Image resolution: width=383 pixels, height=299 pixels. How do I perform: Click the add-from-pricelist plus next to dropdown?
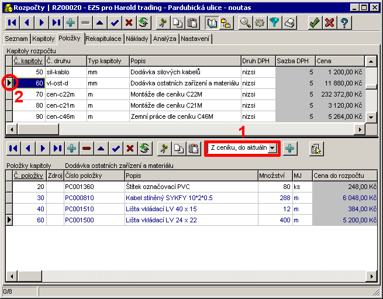pyautogui.click(x=289, y=148)
